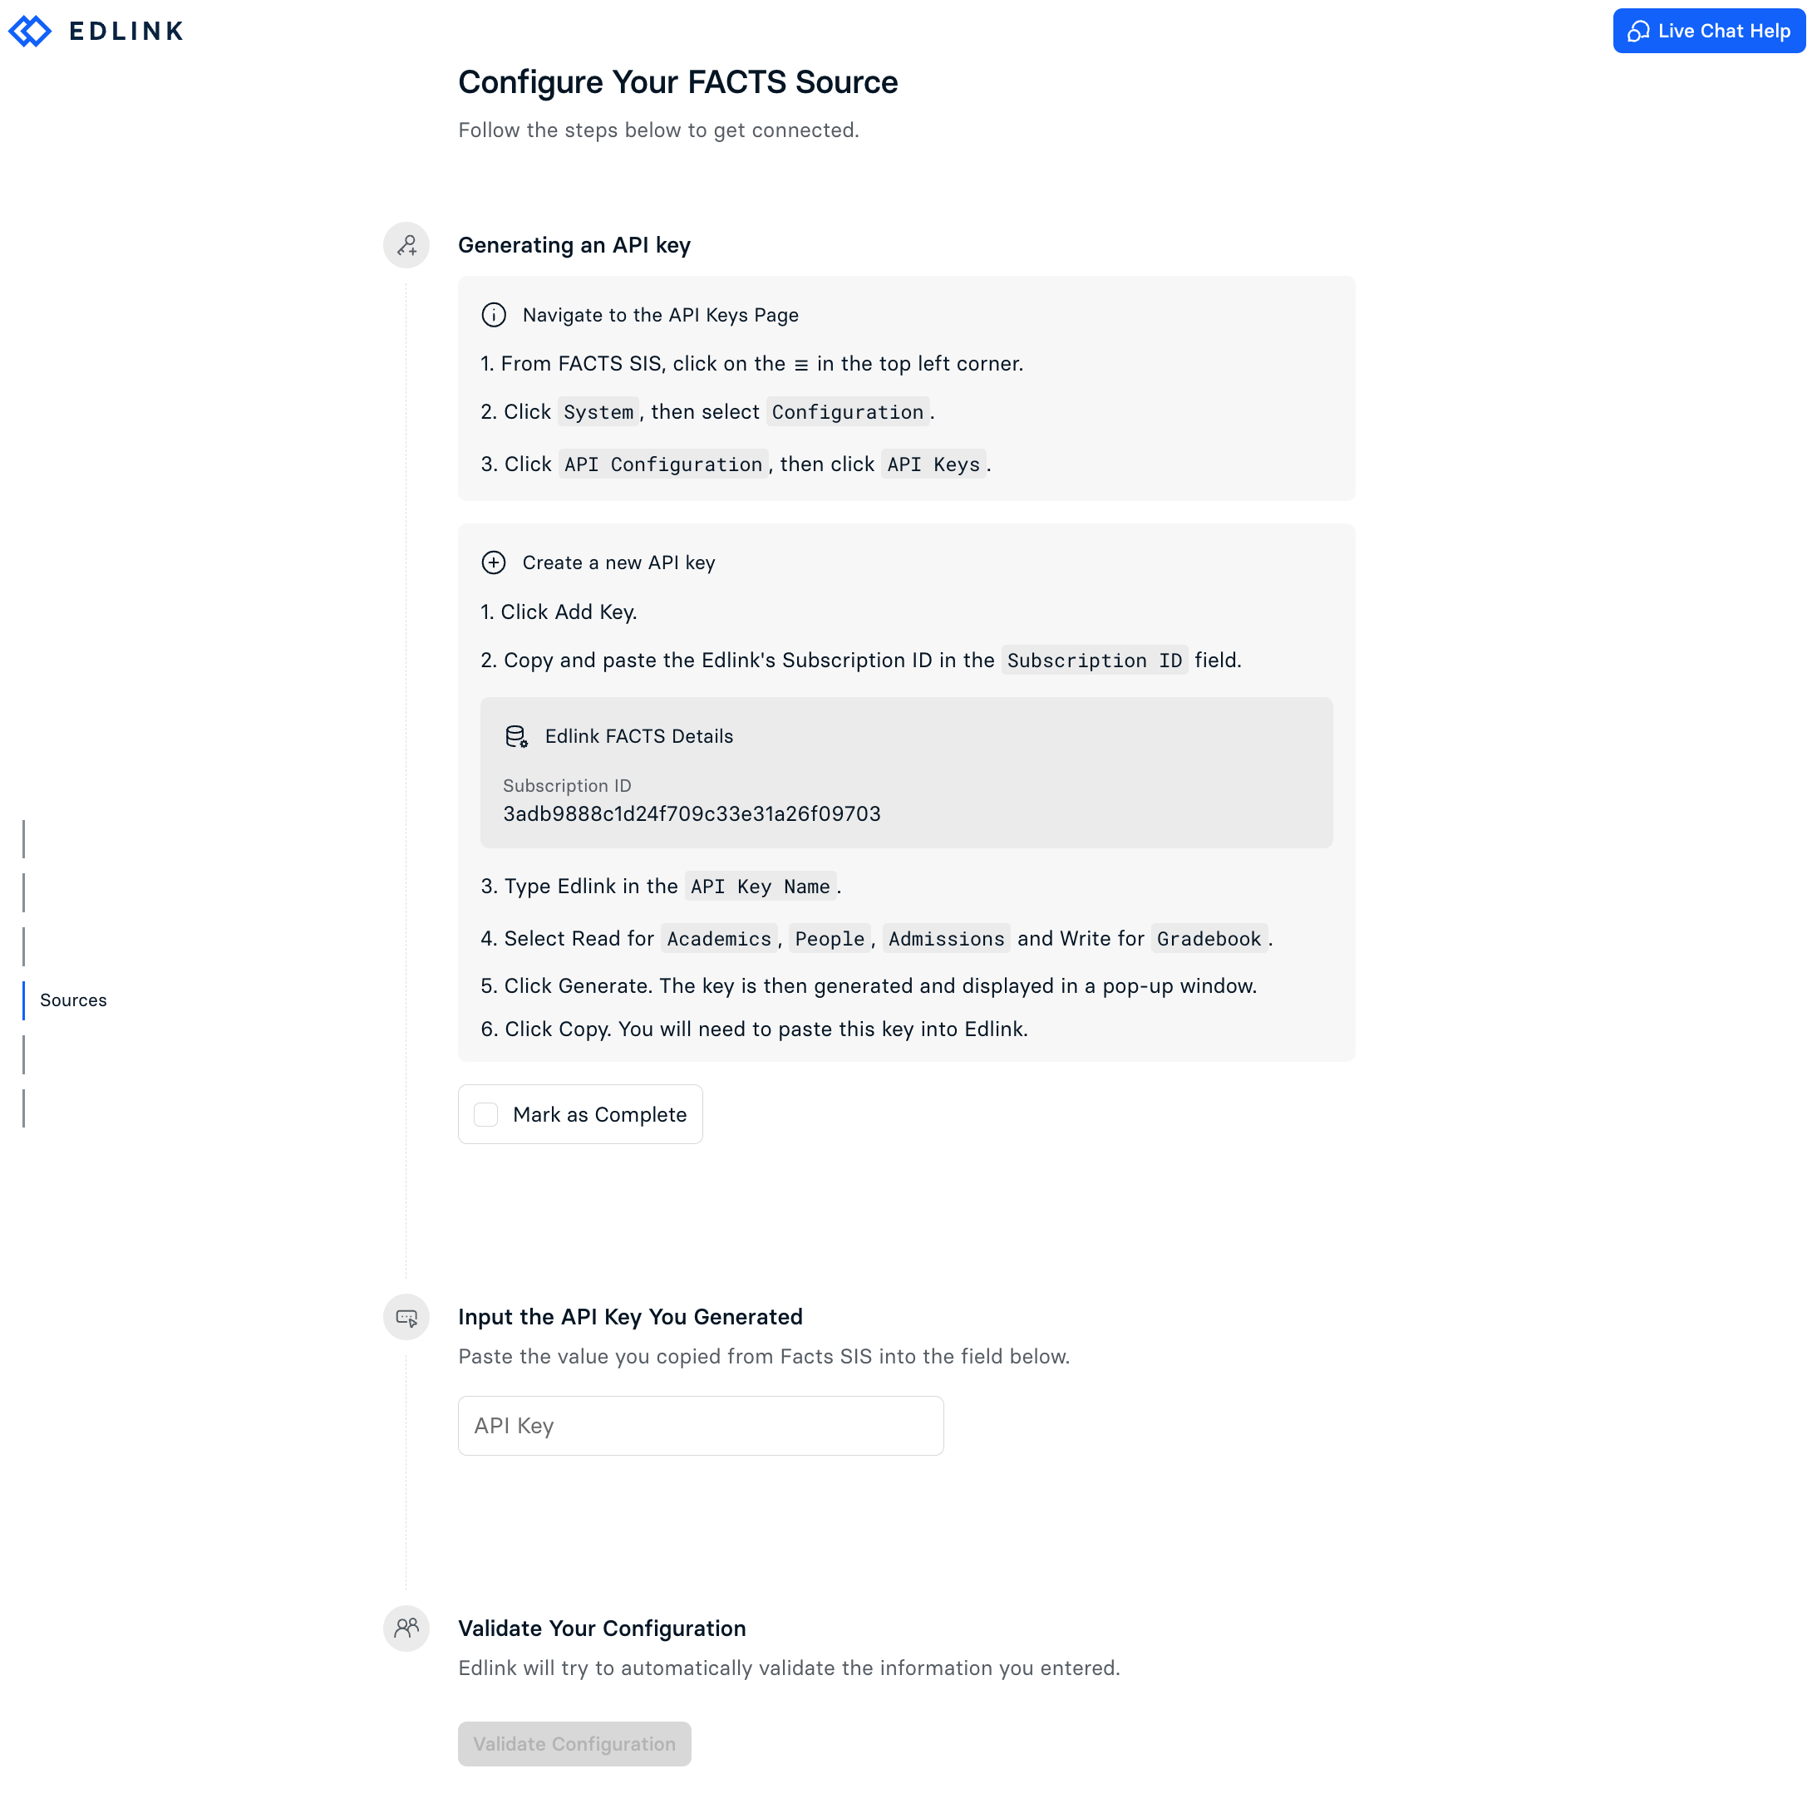
Task: Click the Academics code label
Action: 720,938
